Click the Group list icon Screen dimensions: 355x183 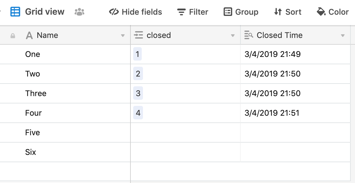coord(228,12)
